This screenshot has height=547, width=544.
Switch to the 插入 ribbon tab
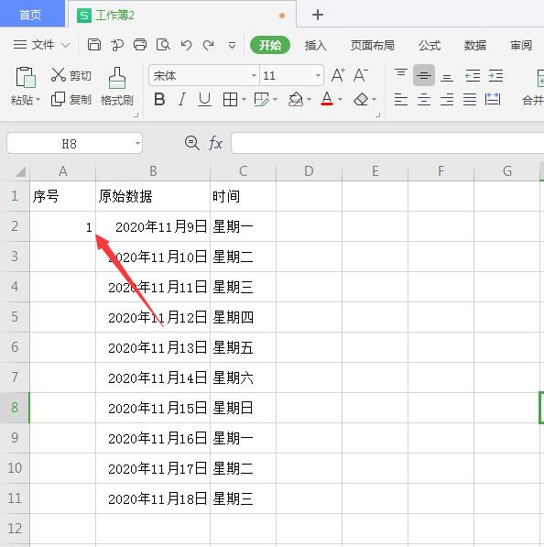point(315,45)
